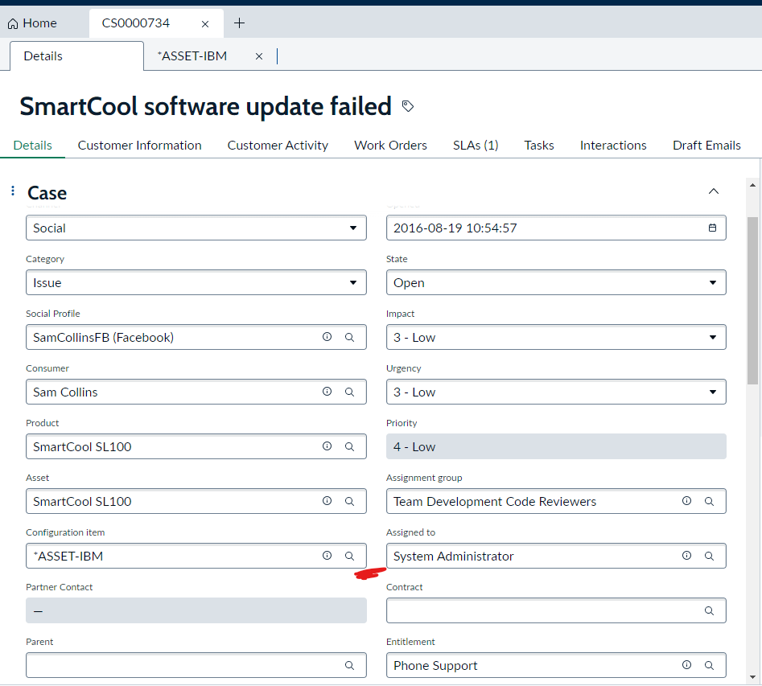Image resolution: width=762 pixels, height=686 pixels.
Task: Show info for the Assignment group record
Action: point(686,501)
